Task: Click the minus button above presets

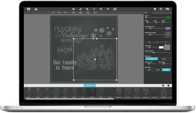Action: (x=168, y=85)
